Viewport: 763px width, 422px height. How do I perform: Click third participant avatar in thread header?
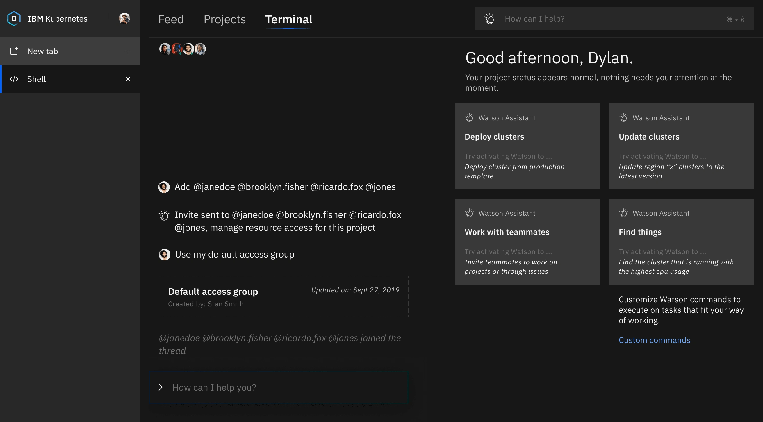(x=188, y=49)
